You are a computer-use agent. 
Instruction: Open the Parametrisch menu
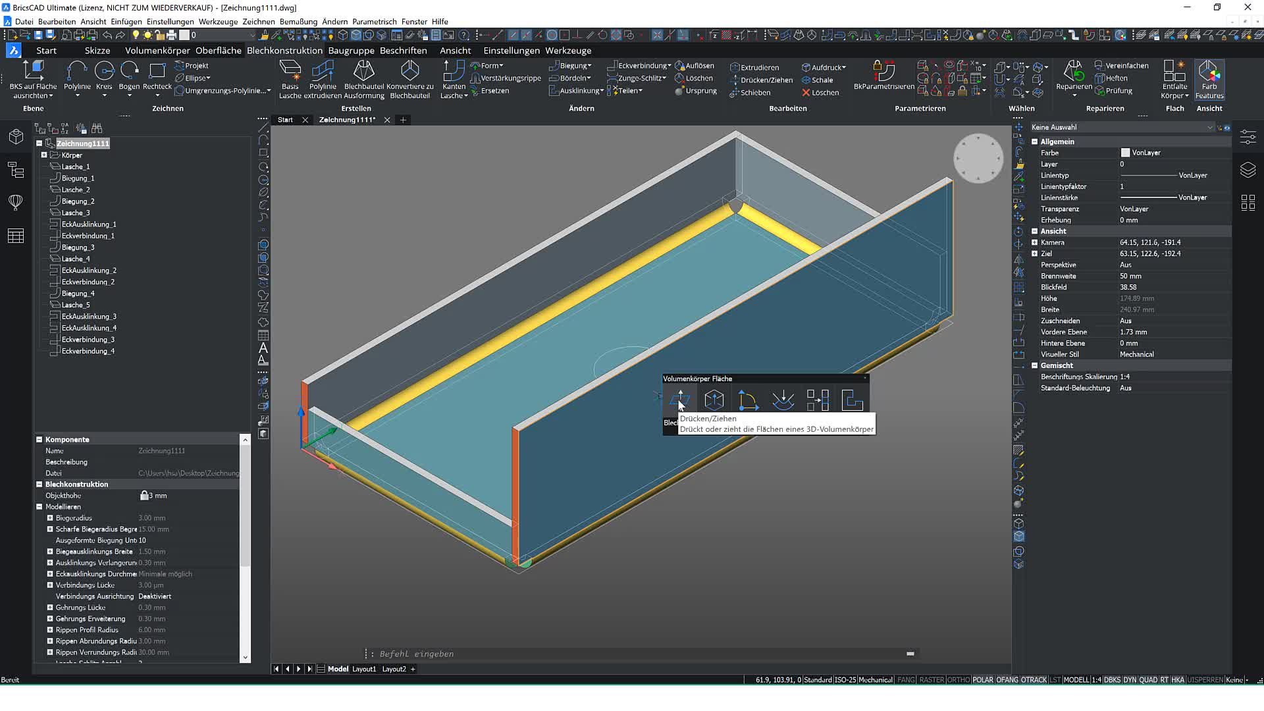[374, 22]
